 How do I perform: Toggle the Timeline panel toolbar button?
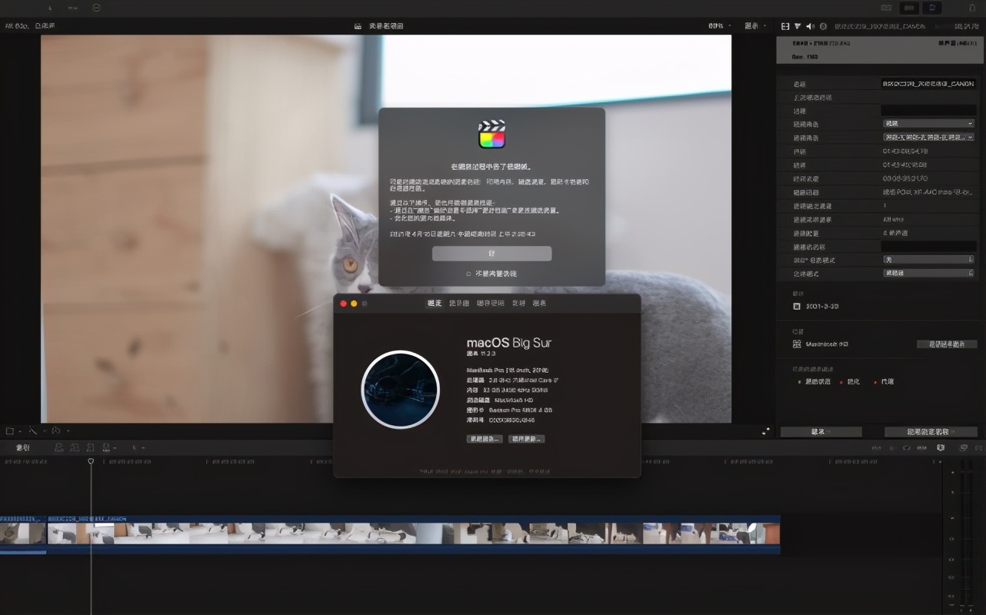click(910, 8)
